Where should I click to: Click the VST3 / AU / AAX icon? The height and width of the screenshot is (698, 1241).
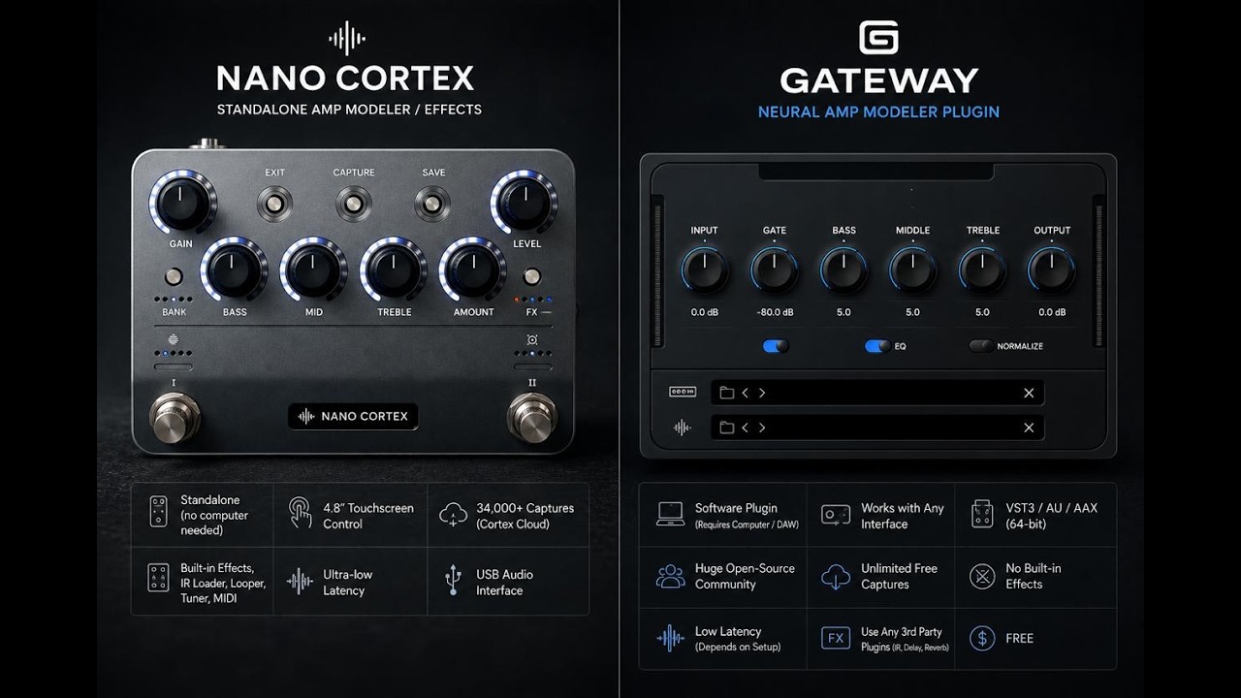pyautogui.click(x=982, y=515)
